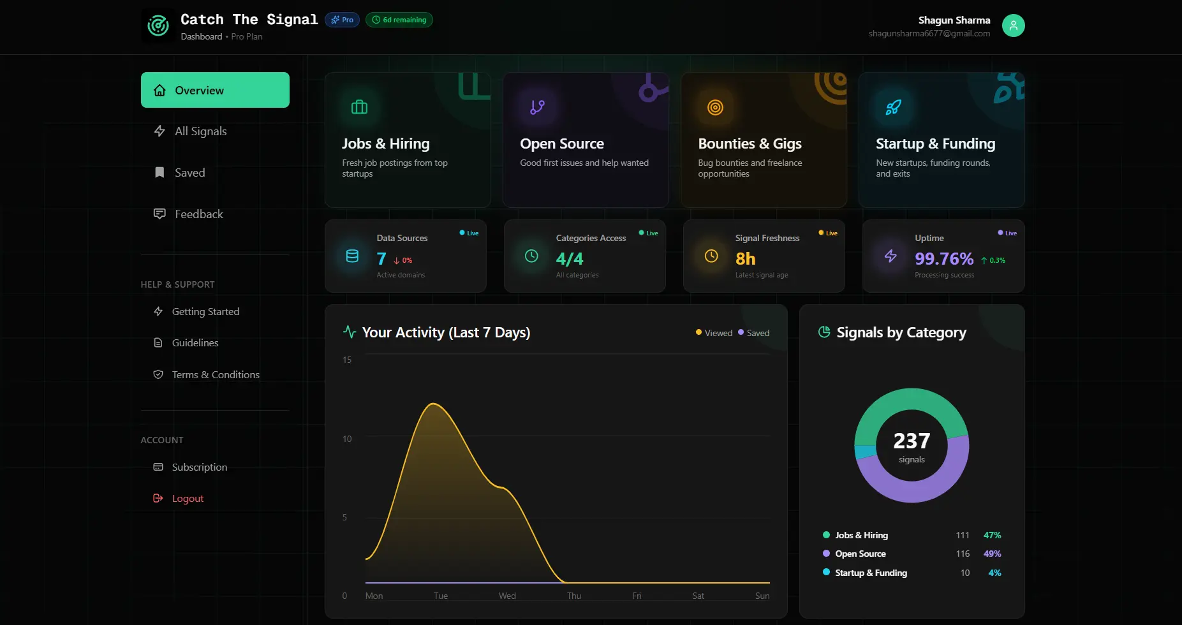Click the database icon in Data Sources

(352, 256)
